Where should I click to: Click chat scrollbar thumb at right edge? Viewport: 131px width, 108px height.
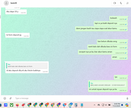point(130,91)
